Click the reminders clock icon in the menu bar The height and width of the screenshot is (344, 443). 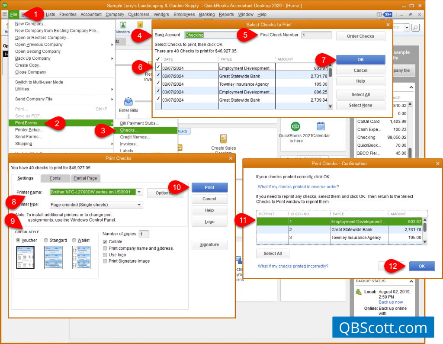379,14
